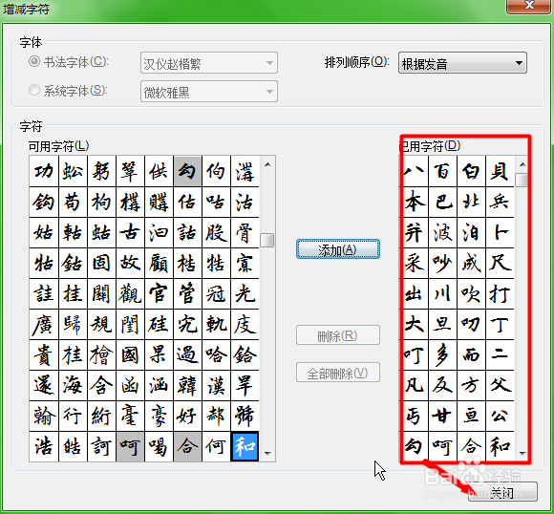Select character 姑 in available characters
This screenshot has width=554, height=514.
(x=44, y=232)
